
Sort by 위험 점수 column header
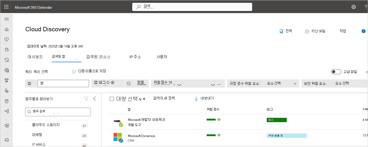(x=213, y=109)
